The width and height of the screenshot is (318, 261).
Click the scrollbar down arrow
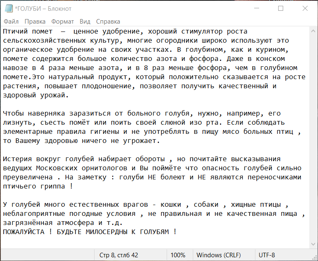pyautogui.click(x=313, y=244)
